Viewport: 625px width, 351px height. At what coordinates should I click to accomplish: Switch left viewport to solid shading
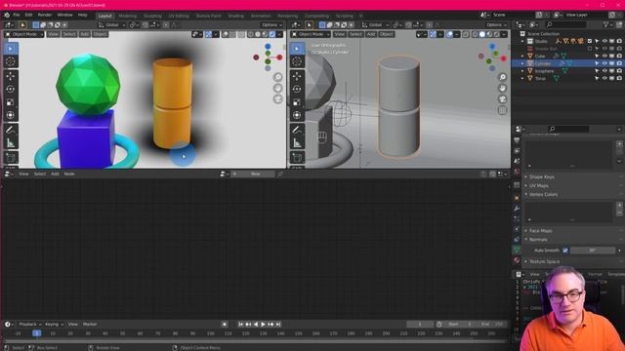[x=258, y=35]
